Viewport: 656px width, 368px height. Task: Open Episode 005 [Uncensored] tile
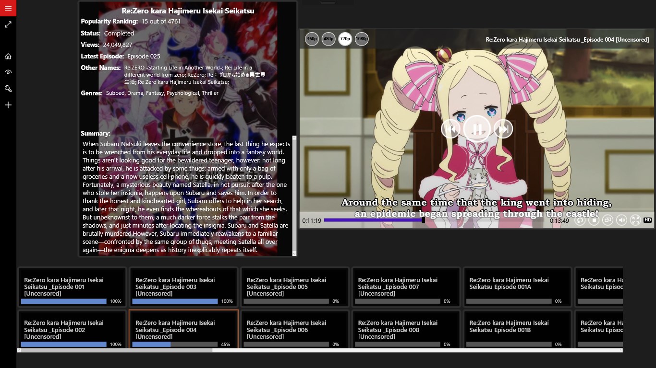point(295,287)
